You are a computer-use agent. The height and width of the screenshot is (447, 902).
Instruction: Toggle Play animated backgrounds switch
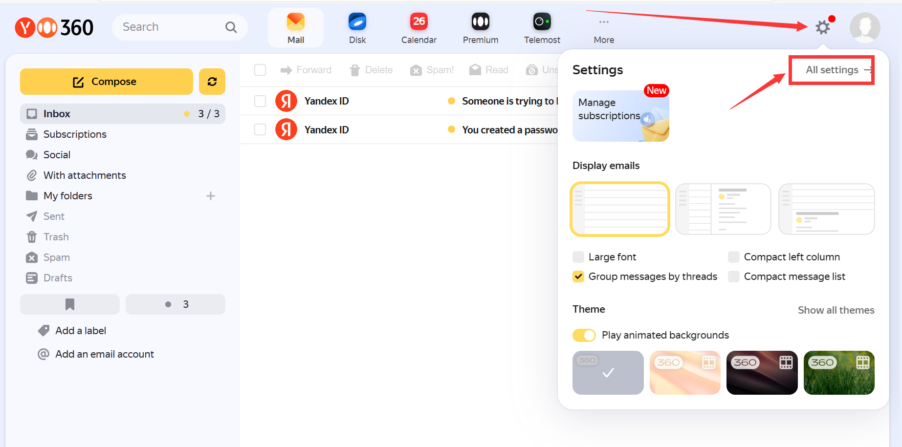(584, 335)
